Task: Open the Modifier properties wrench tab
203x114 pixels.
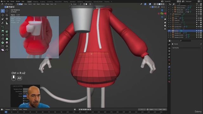Action: pos(169,67)
